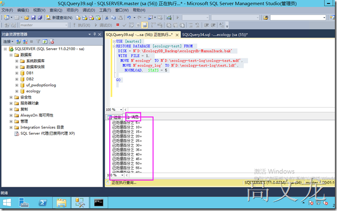The height and width of the screenshot is (211, 337).
Task: Click the Undo arrow icon
Action: (129, 18)
